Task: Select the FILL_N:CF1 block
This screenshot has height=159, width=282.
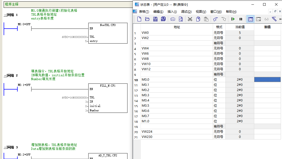Action: [x=108, y=98]
